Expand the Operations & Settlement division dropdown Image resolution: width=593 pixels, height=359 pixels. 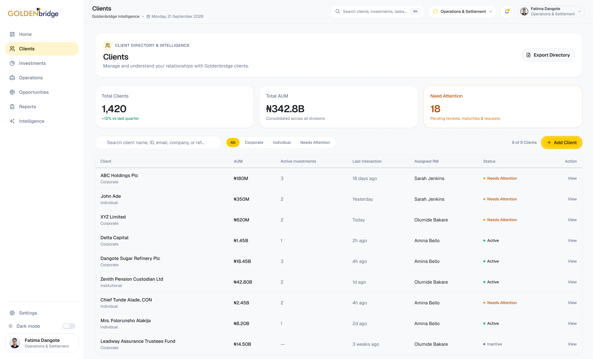tap(463, 12)
